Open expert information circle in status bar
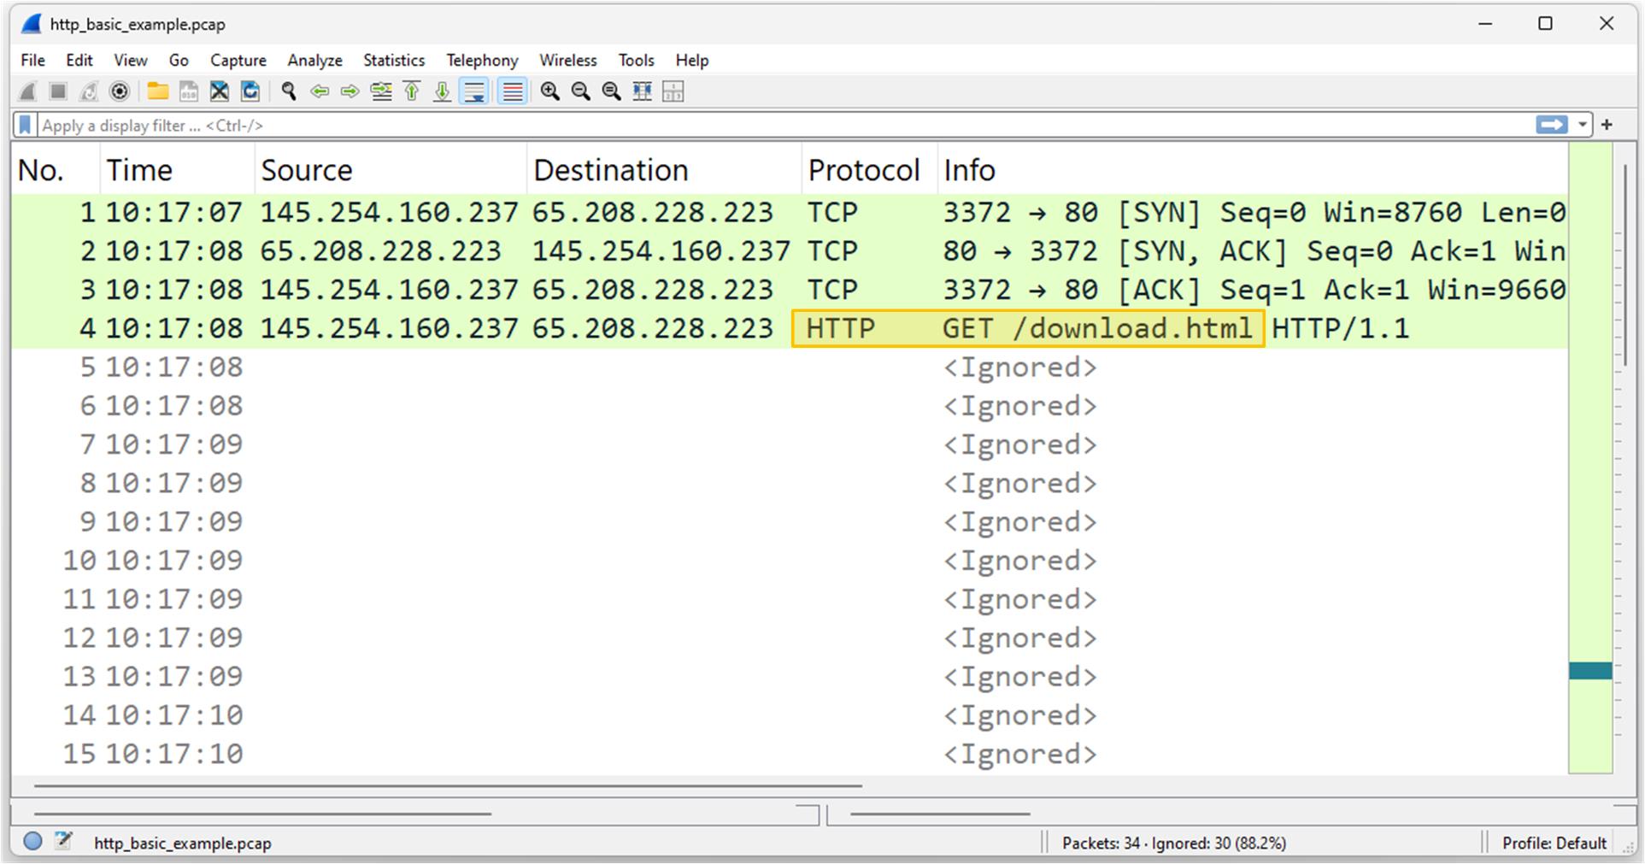The image size is (1645, 864). pos(32,842)
